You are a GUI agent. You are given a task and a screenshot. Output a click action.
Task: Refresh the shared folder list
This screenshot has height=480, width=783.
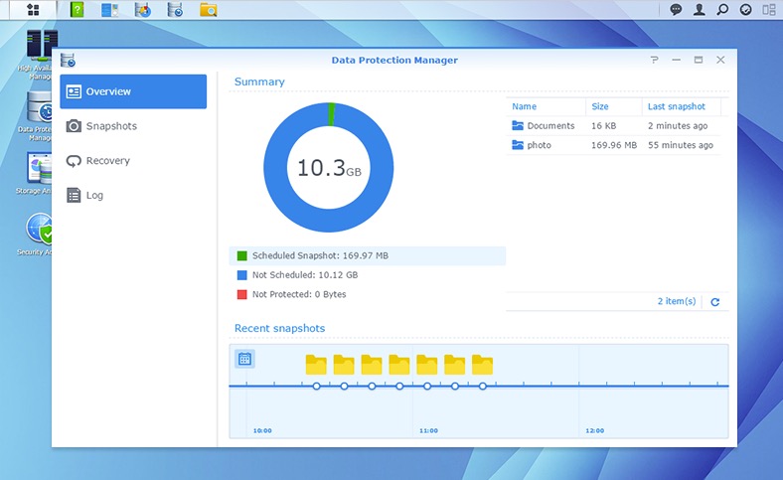715,302
